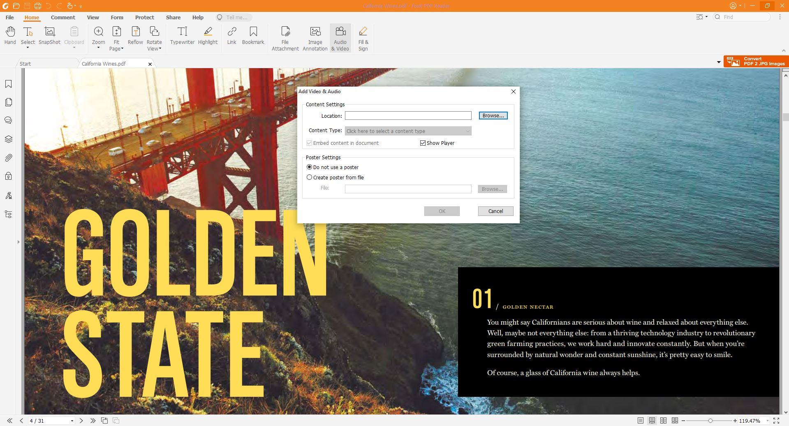Screen dimensions: 789x426
Task: Click Cancel in Add Video & Audio dialog
Action: click(495, 211)
